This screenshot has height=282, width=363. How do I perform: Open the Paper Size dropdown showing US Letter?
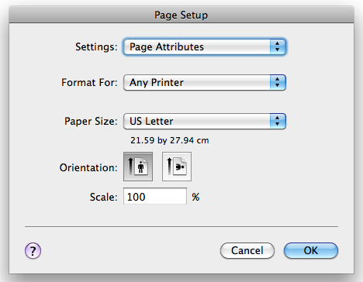pos(205,121)
